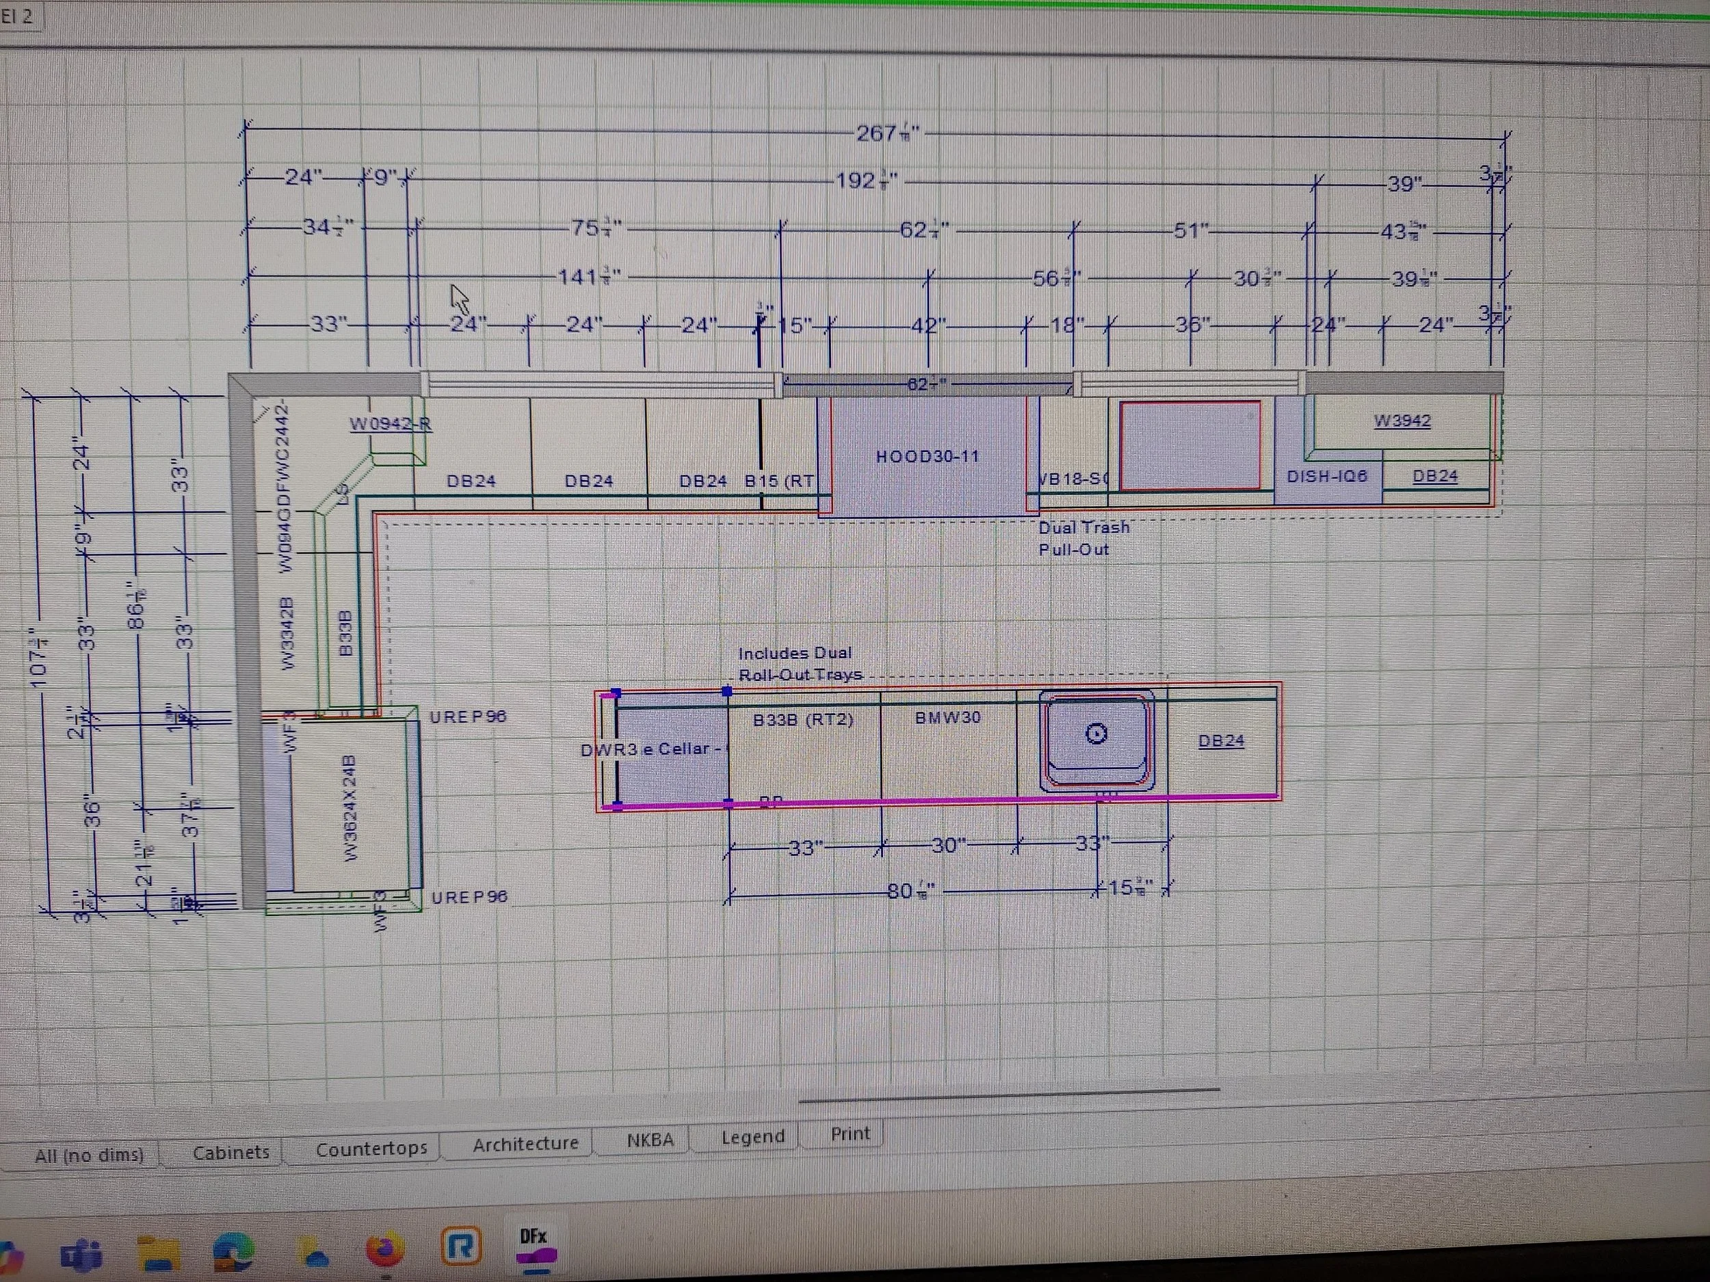Select the VB18-S base cabinet label
Viewport: 1710px width, 1282px height.
1073,479
